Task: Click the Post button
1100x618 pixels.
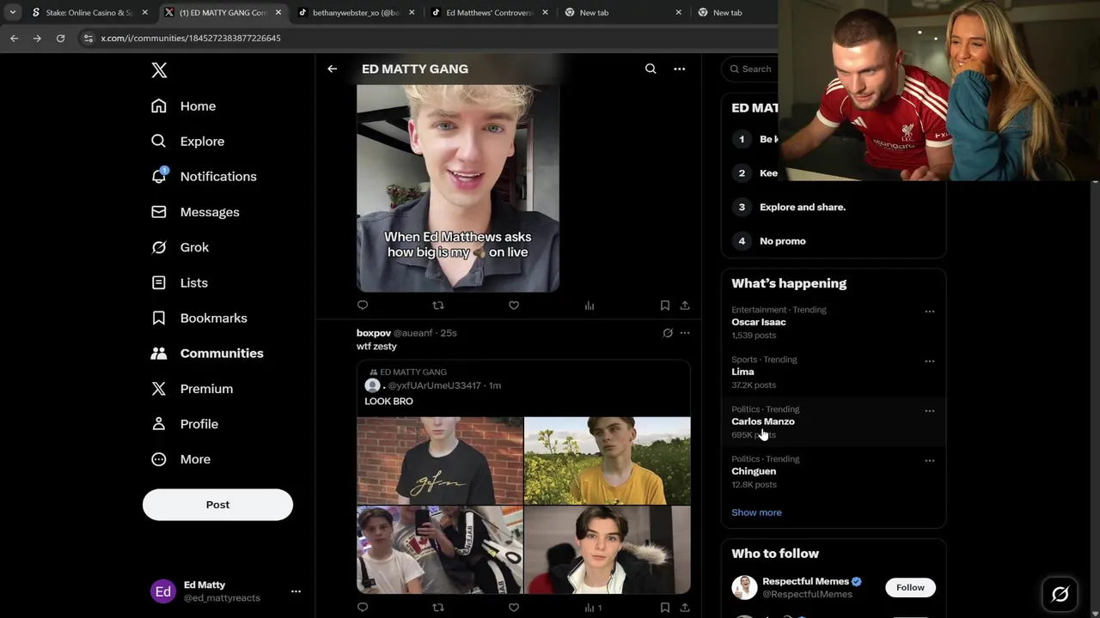Action: pos(217,505)
